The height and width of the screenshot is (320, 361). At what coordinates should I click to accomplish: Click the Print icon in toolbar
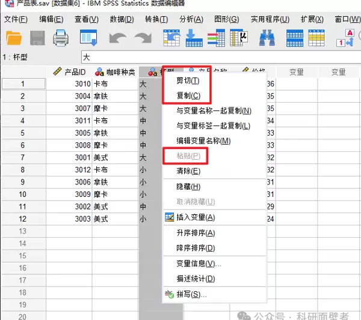coord(61,38)
